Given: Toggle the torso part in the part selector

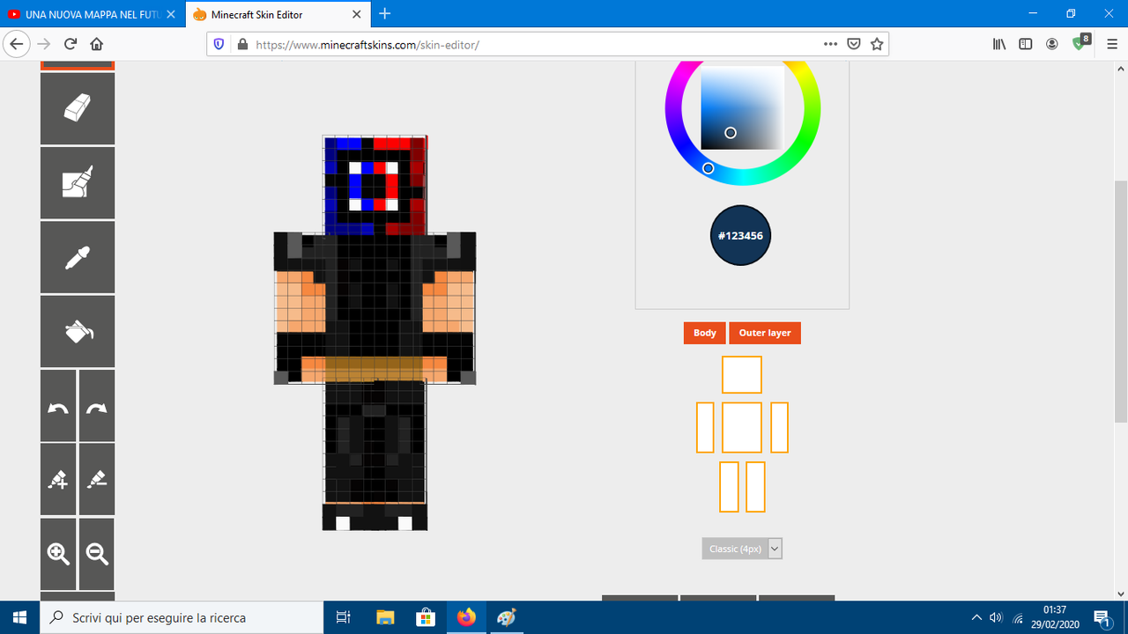Looking at the screenshot, I should click(741, 427).
